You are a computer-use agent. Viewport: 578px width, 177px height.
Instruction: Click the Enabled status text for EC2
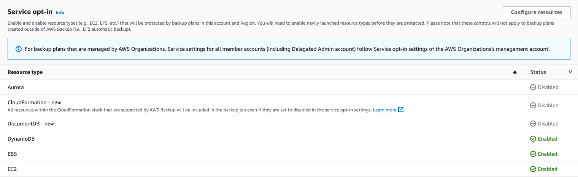pyautogui.click(x=548, y=169)
